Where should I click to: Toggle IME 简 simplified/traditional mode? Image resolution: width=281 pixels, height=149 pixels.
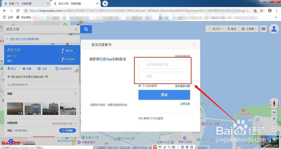pos(182,147)
